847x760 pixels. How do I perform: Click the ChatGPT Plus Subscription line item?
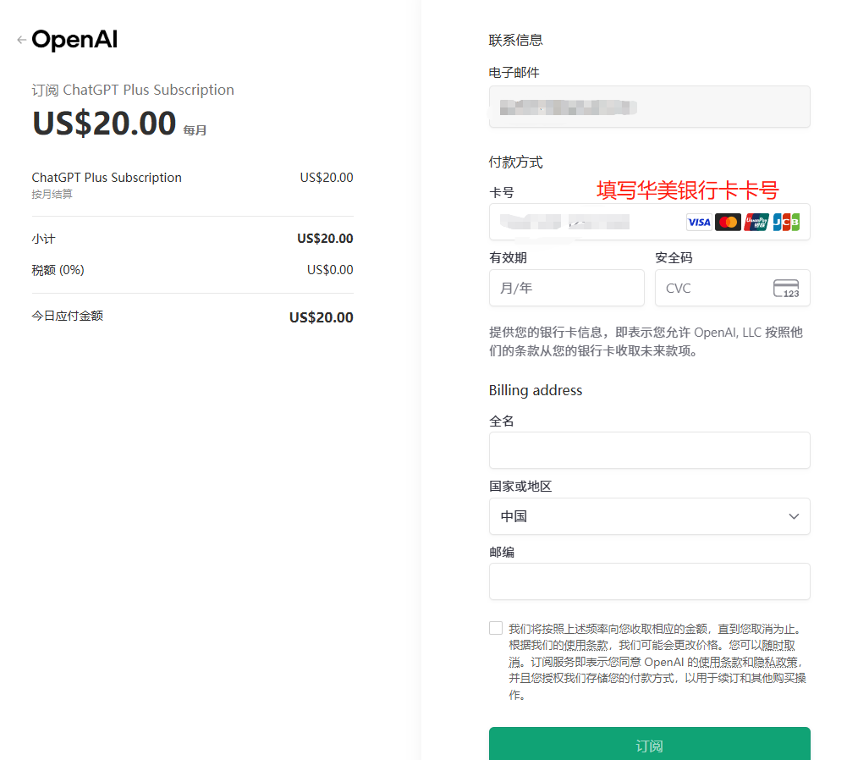pyautogui.click(x=107, y=178)
